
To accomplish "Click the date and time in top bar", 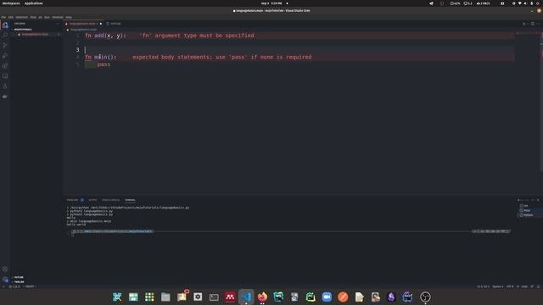I will [271, 3].
